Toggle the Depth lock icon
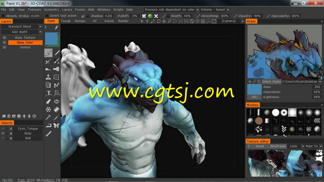Viewport: 324px width, 182px height. (168, 16)
